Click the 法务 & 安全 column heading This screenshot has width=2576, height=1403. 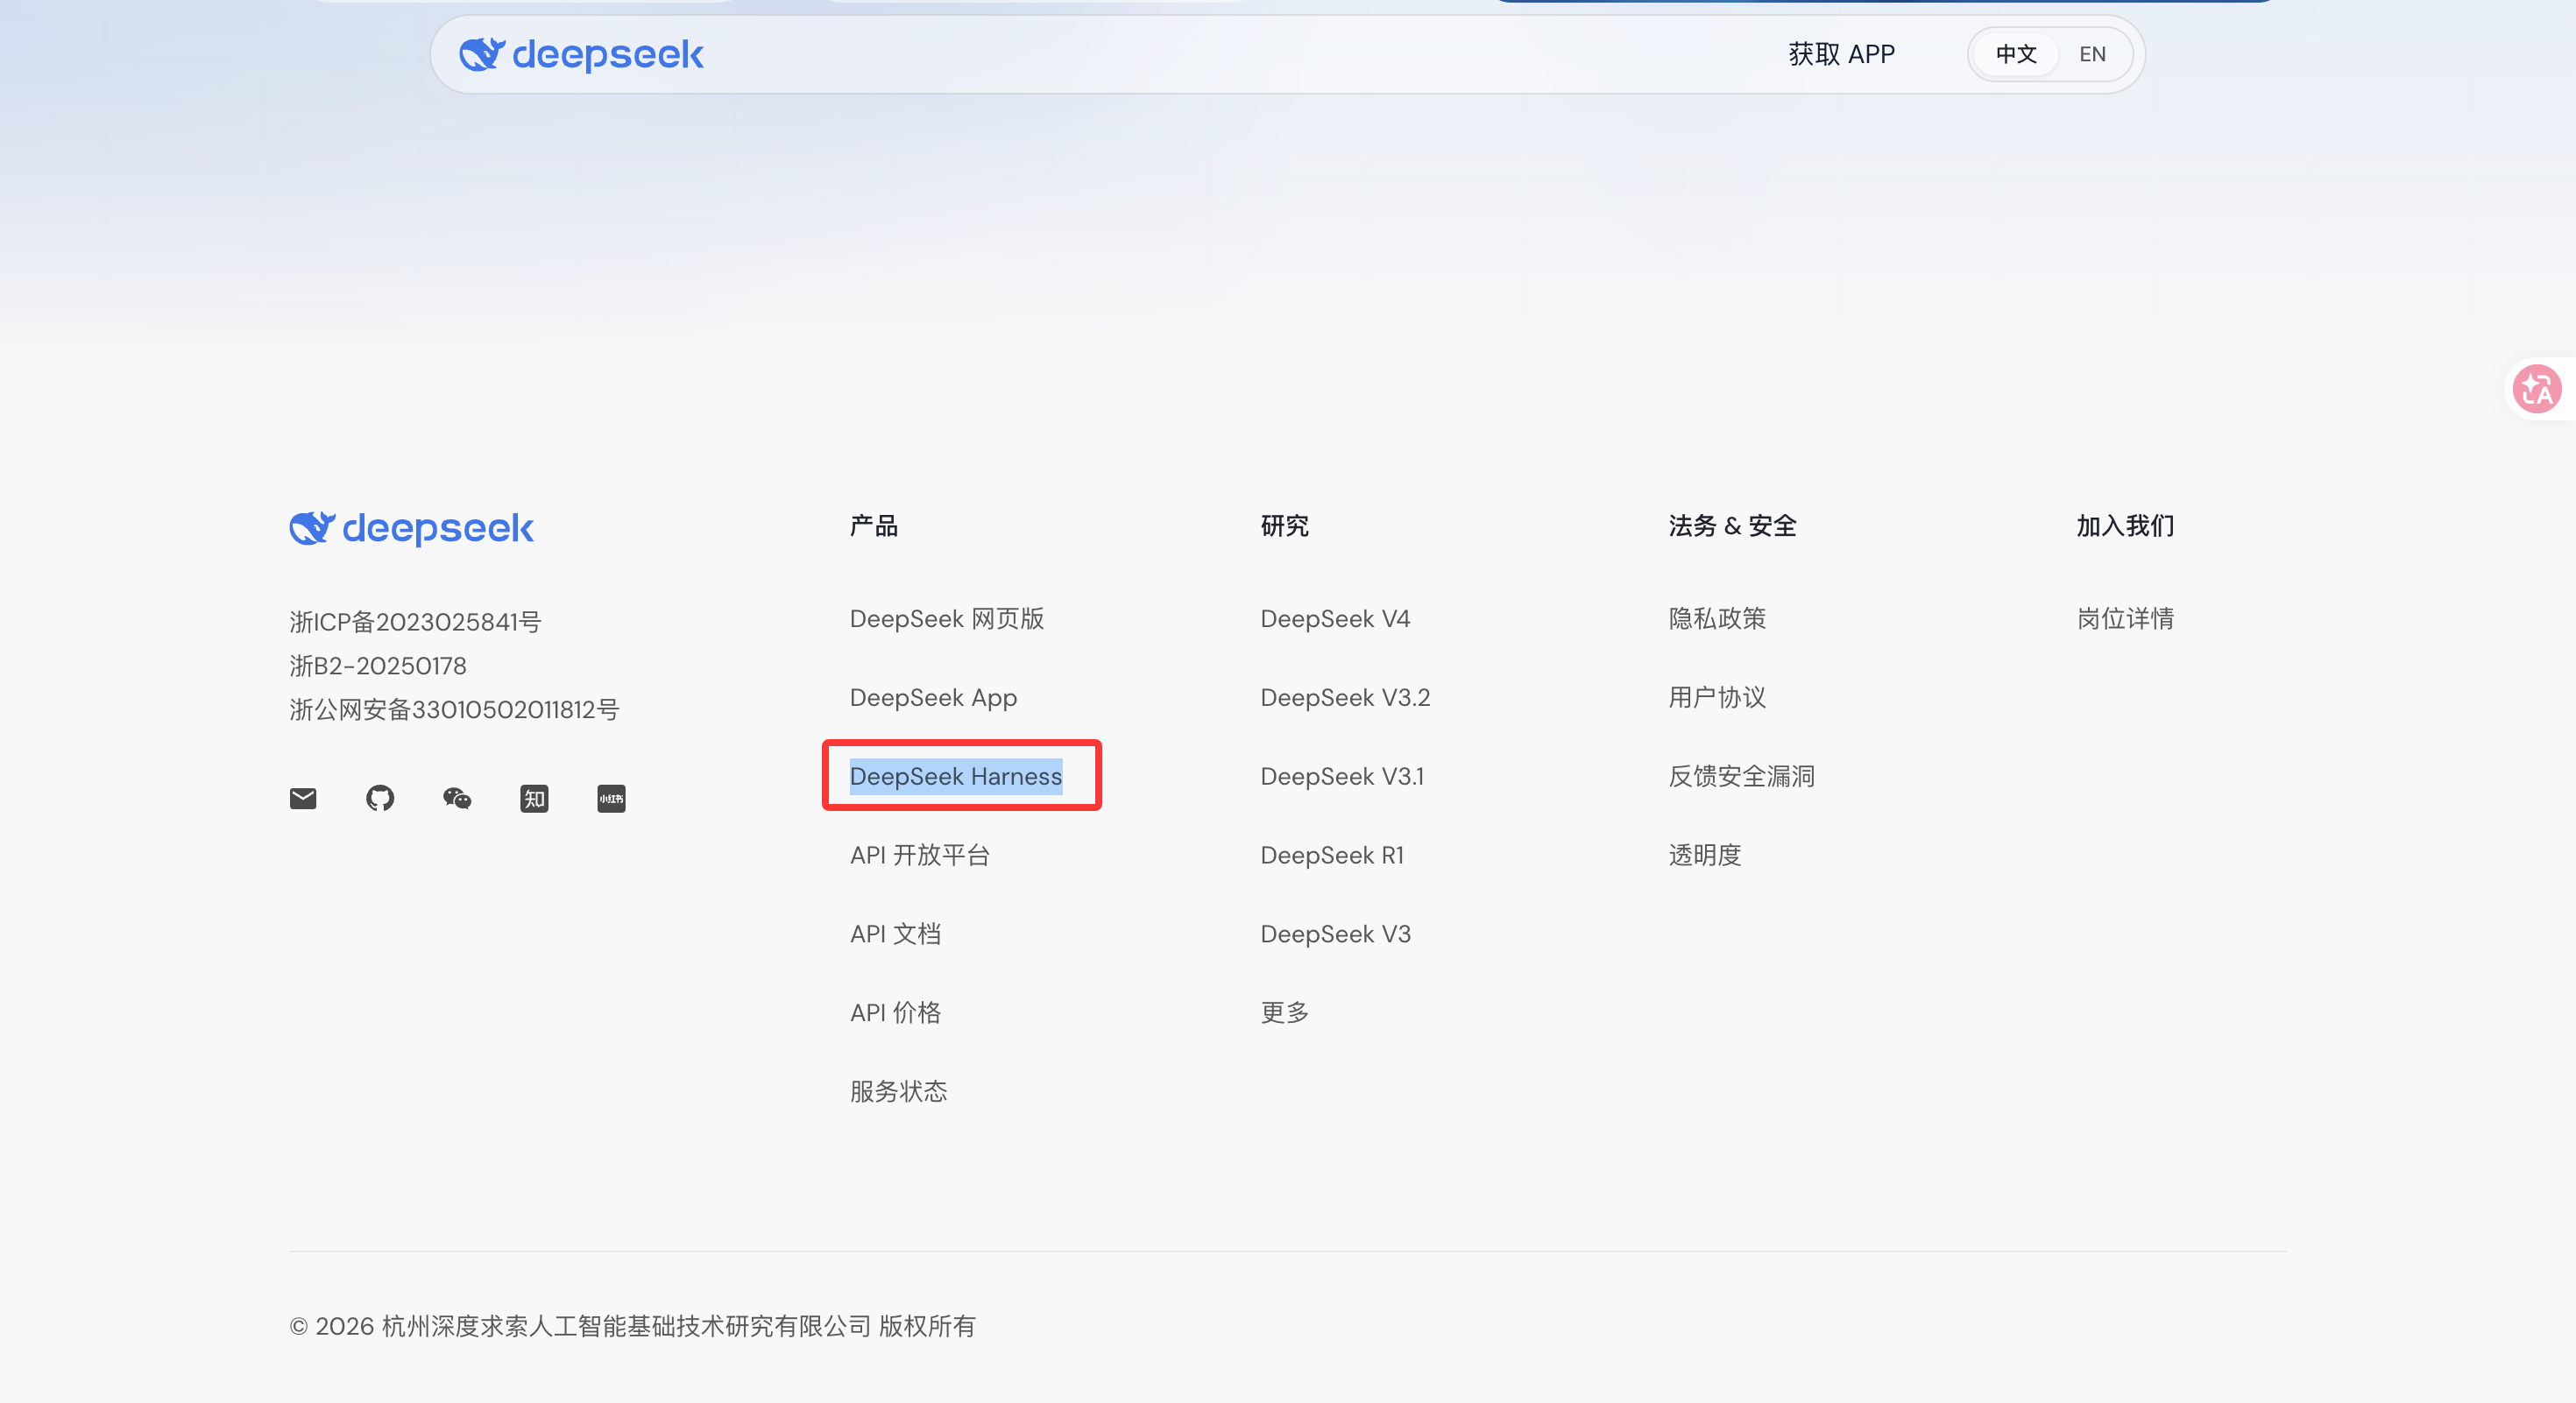point(1732,525)
